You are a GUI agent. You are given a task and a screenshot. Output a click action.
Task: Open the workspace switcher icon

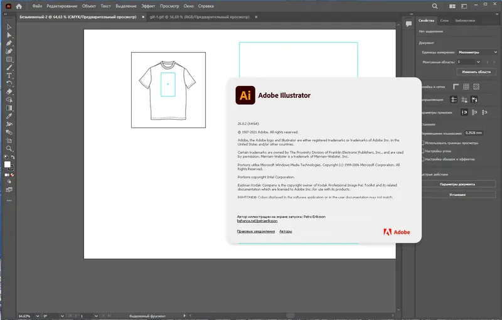tap(464, 6)
